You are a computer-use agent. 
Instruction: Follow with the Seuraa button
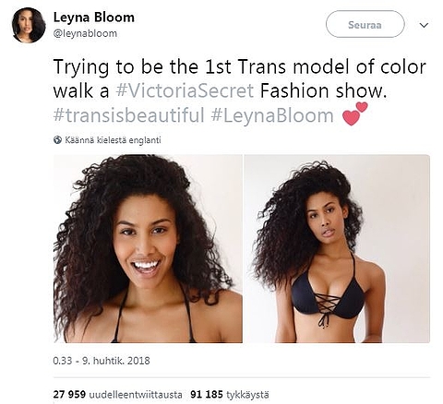click(365, 24)
